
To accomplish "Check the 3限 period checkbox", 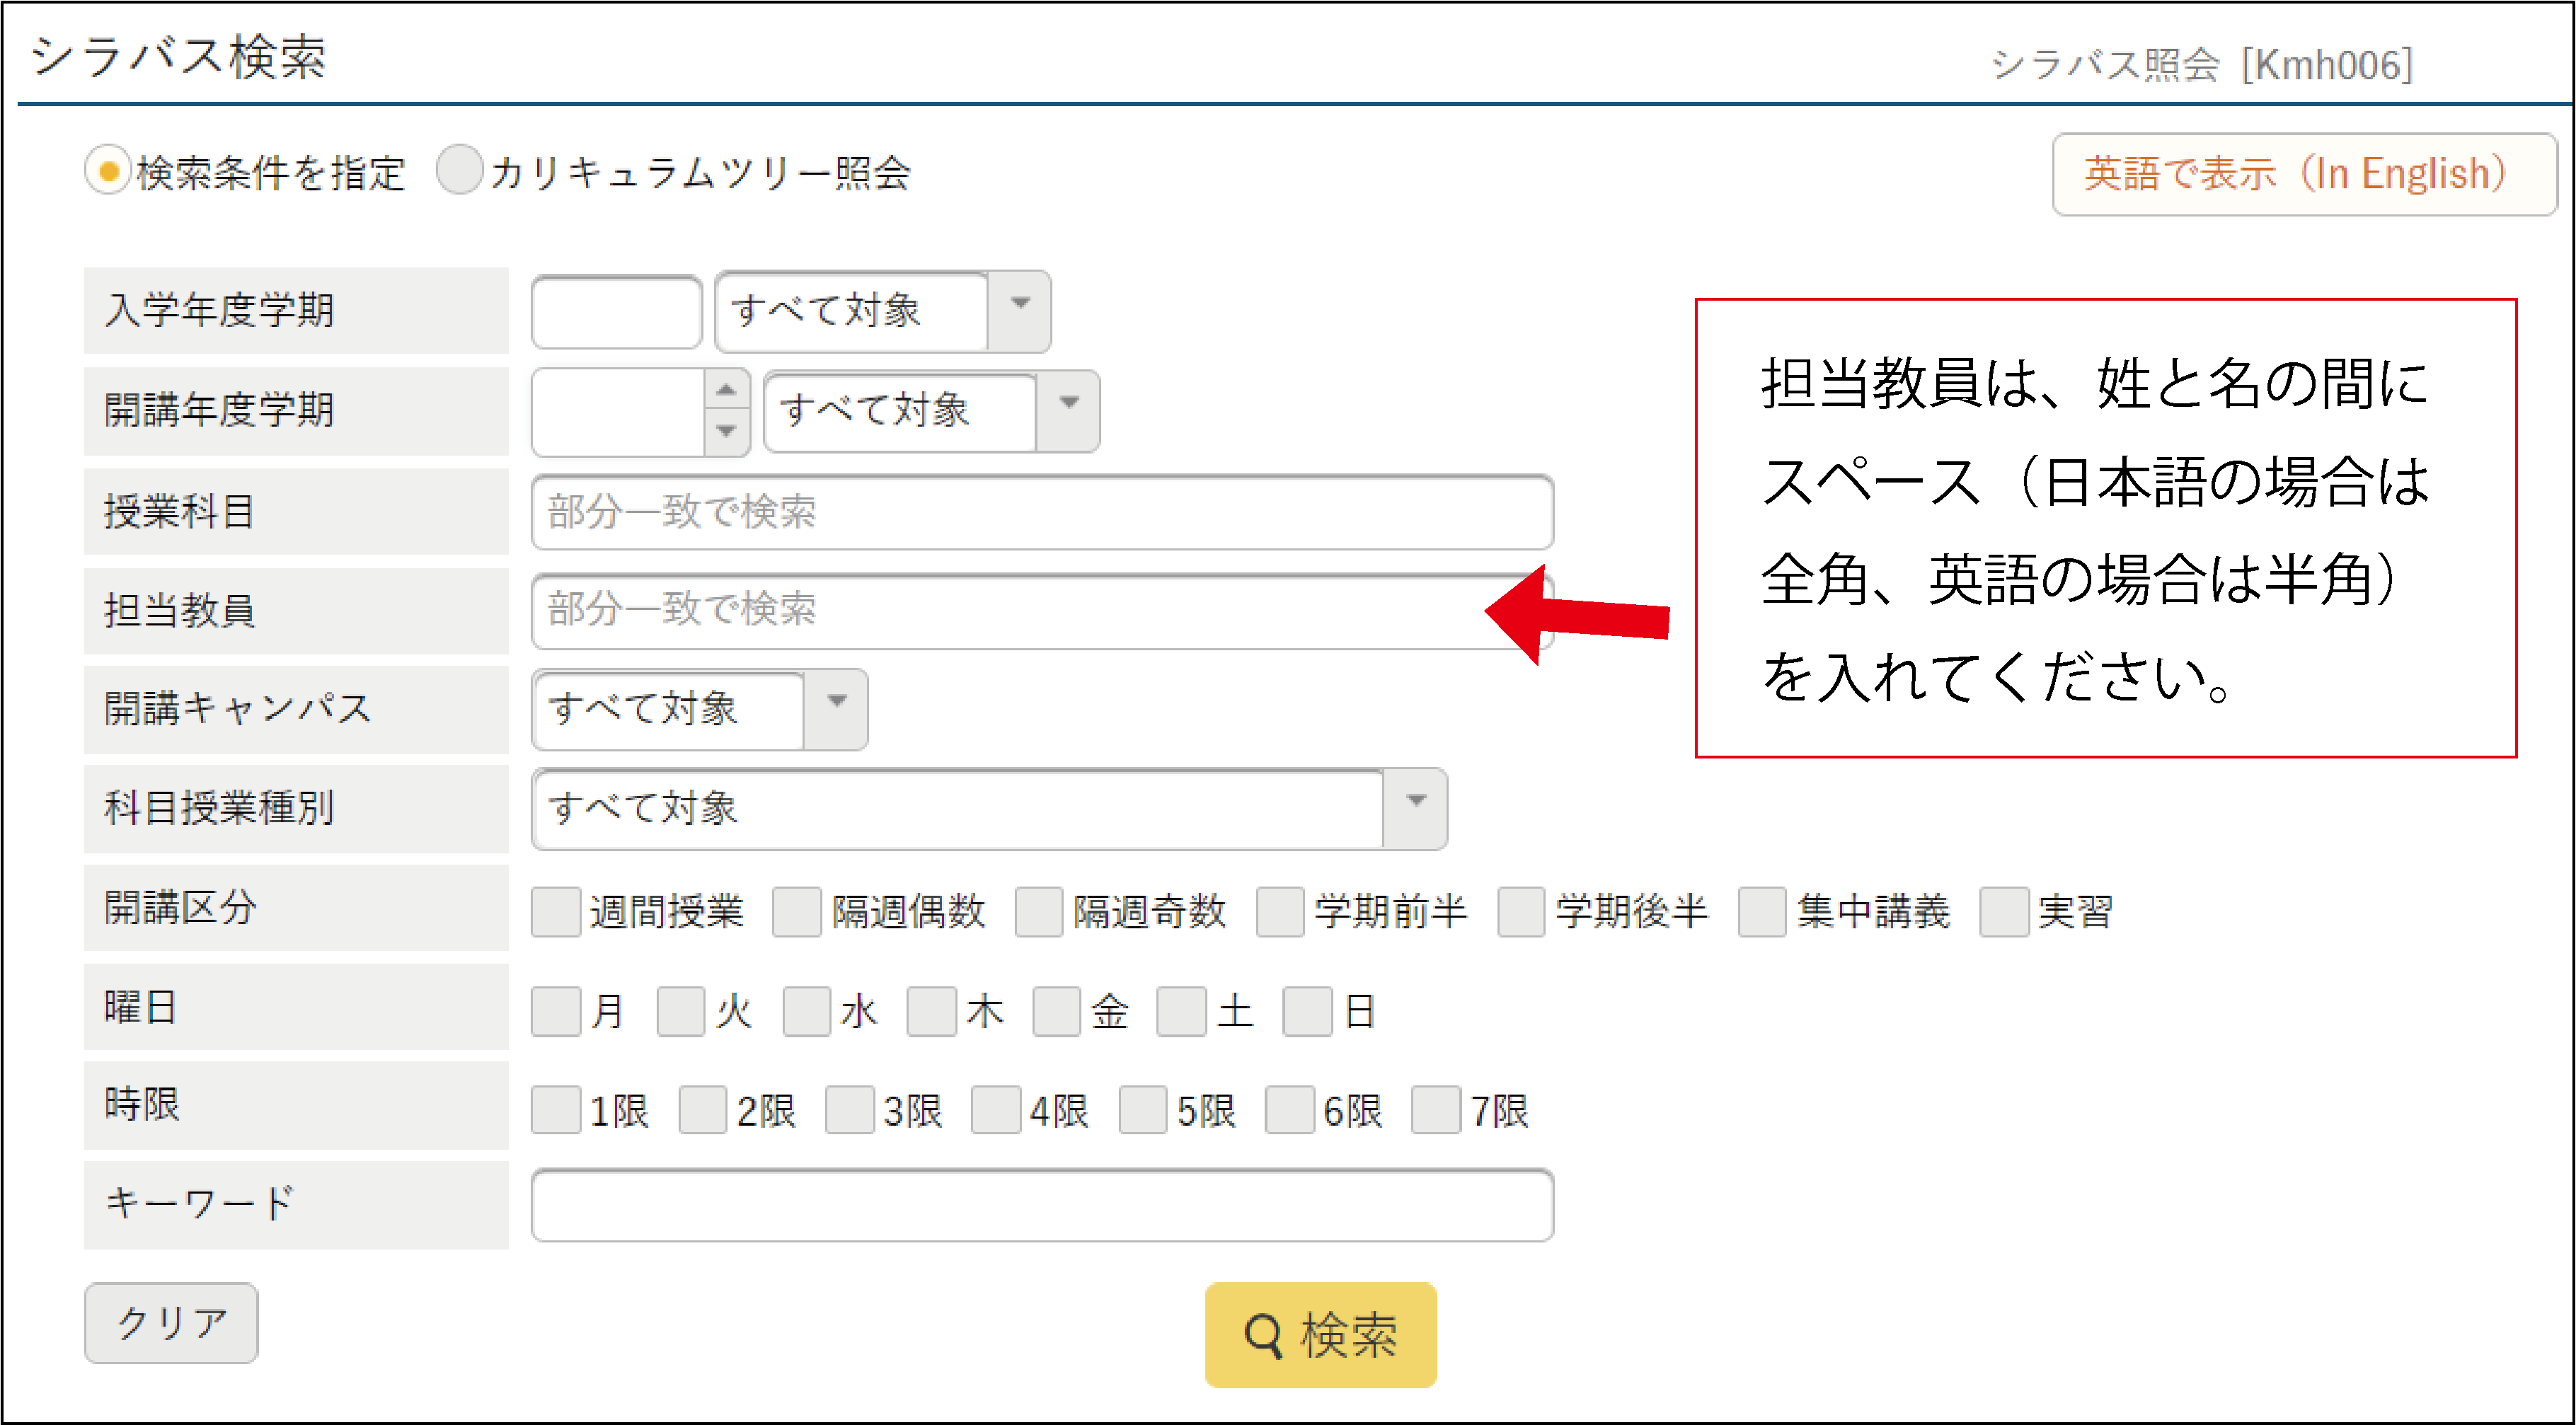I will (x=850, y=1110).
